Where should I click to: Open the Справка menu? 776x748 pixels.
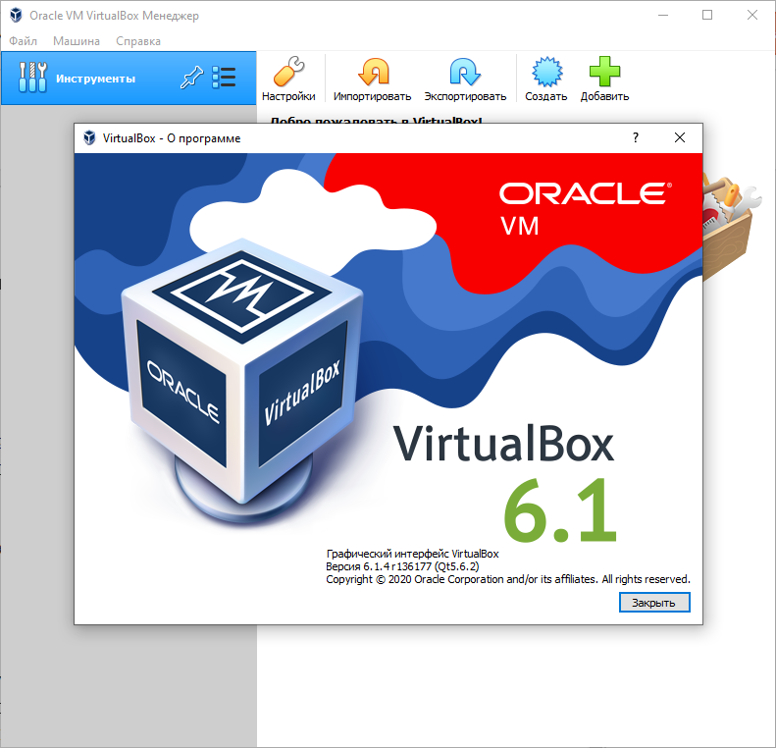click(x=138, y=41)
